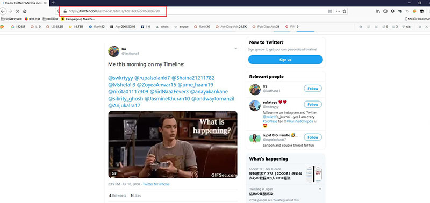The height and width of the screenshot is (203, 430).
Task: Open the third bookmark folder with Chinese label
Action: (x=51, y=19)
